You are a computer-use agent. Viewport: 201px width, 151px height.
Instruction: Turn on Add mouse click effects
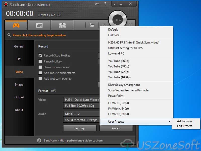coord(40,73)
